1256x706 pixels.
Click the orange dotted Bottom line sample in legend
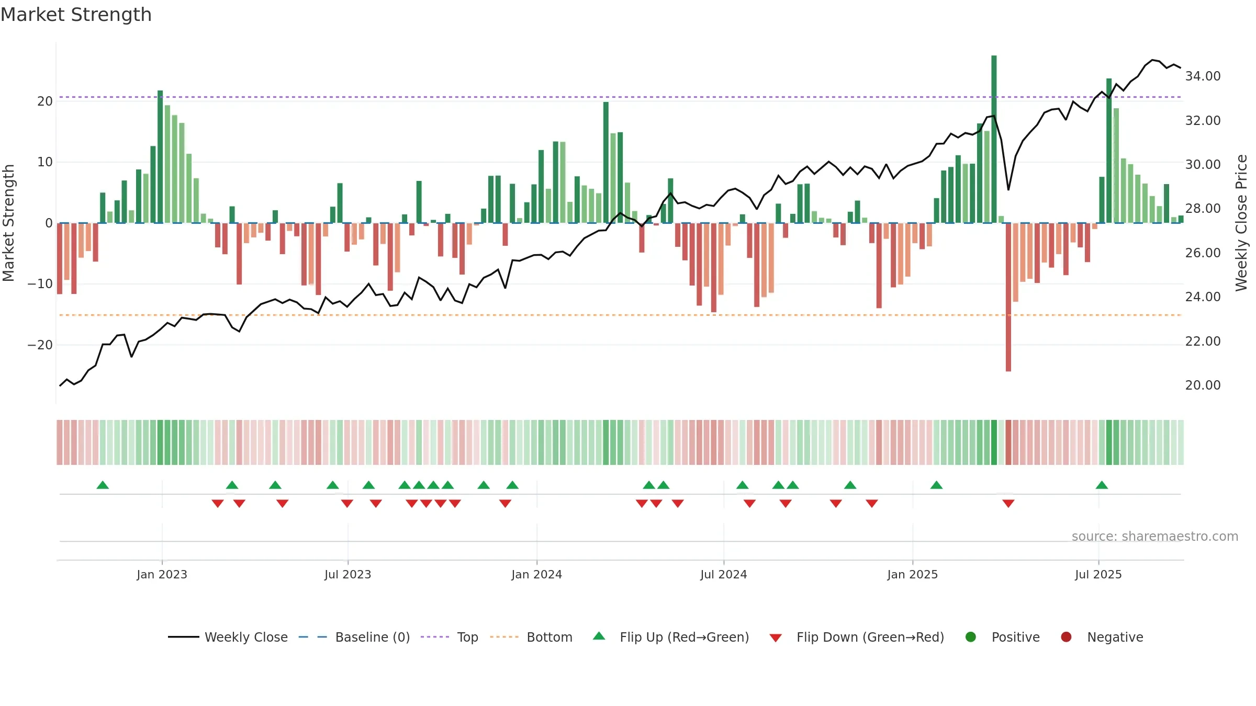pos(504,637)
